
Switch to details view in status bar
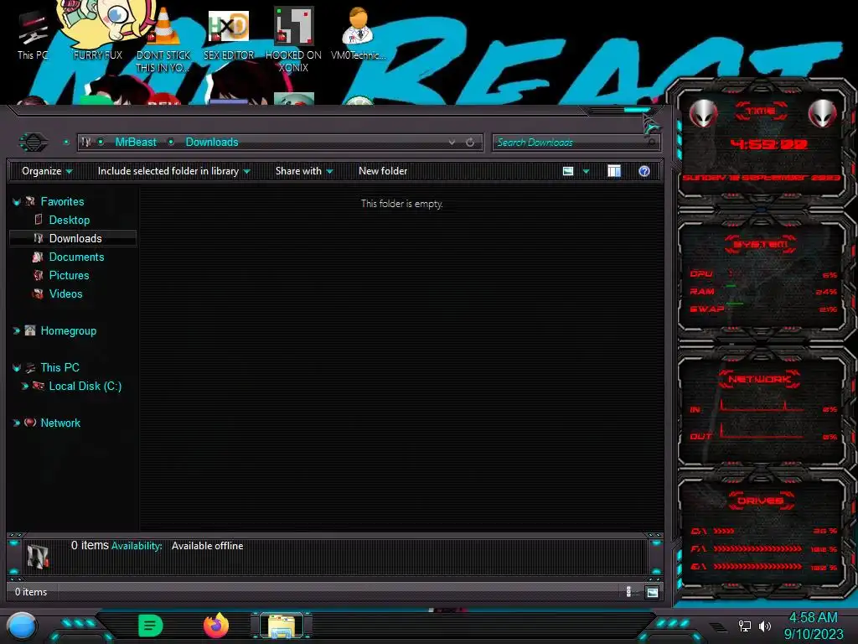[628, 591]
